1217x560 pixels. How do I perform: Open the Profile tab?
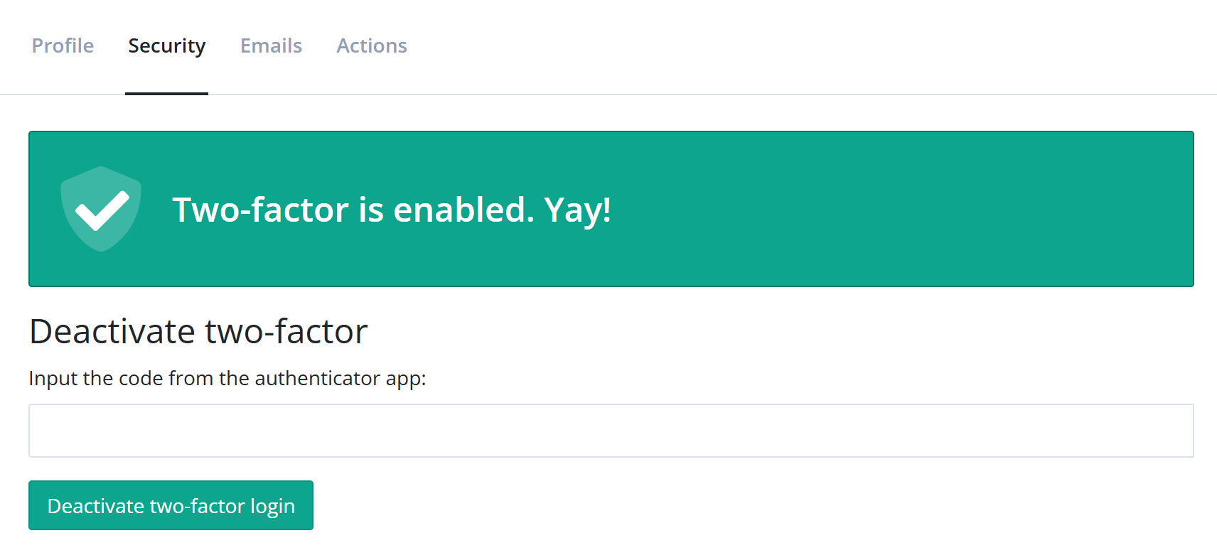click(63, 45)
